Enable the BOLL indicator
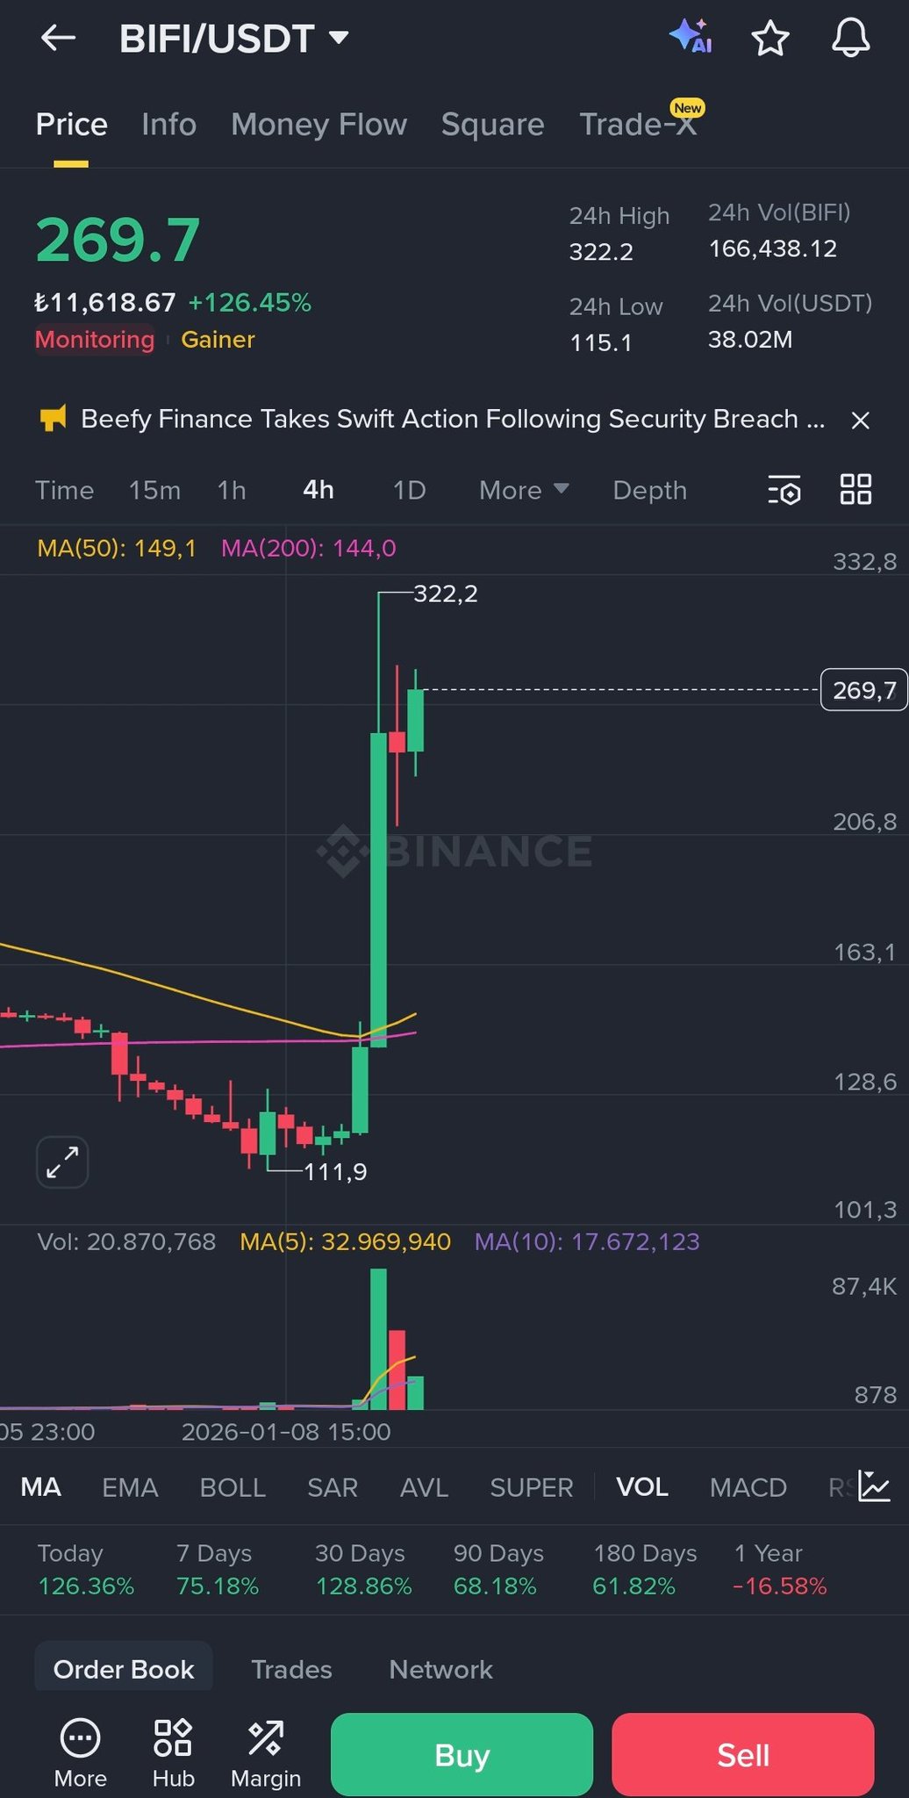The width and height of the screenshot is (909, 1798). (233, 1487)
